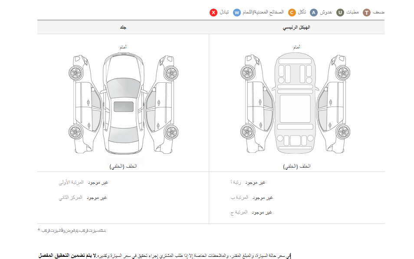
Task: Click right side-view car in جلد panel
Action: (x=161, y=98)
